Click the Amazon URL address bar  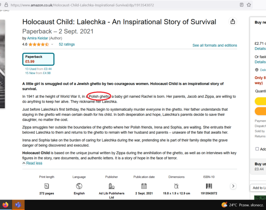click(116, 5)
